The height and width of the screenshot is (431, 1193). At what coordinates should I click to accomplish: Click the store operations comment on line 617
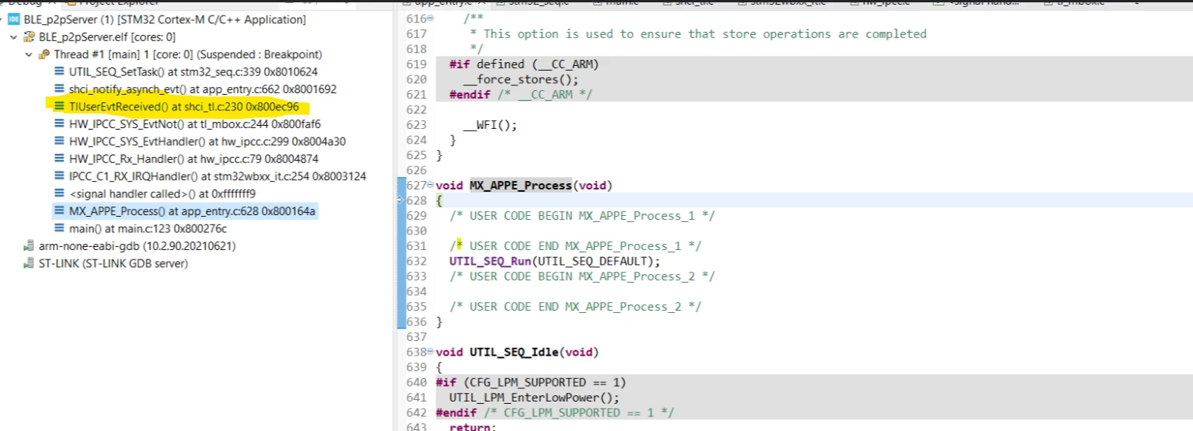(698, 33)
